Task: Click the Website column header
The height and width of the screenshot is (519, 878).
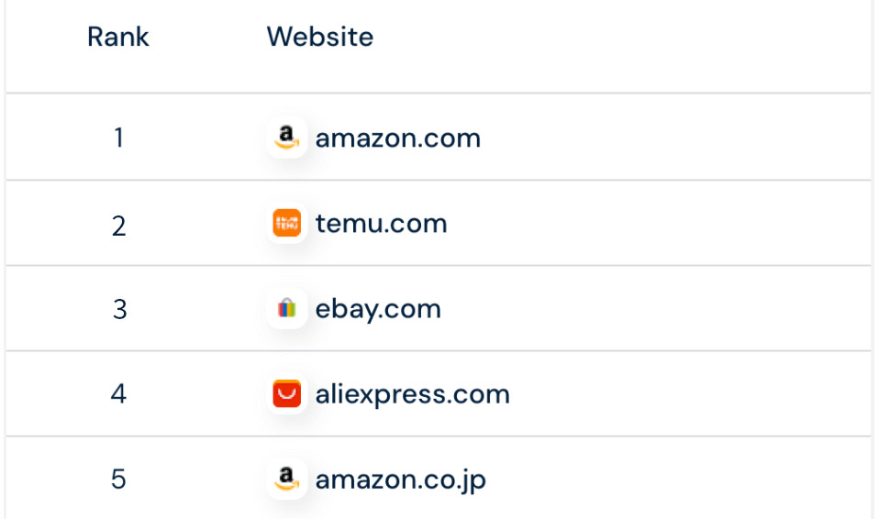Action: click(319, 38)
